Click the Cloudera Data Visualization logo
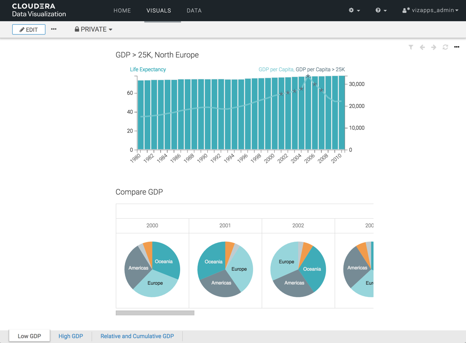This screenshot has width=466, height=343. [x=39, y=10]
